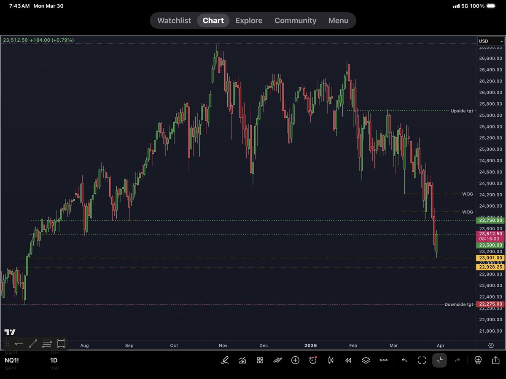The height and width of the screenshot is (379, 506).
Task: Go to the Explore tab
Action: 249,20
